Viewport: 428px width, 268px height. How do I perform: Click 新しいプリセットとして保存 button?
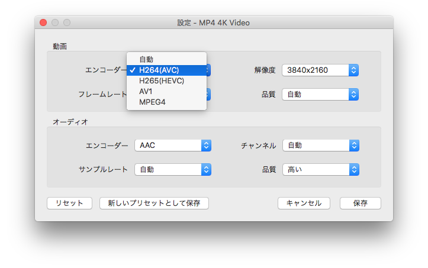click(x=154, y=204)
